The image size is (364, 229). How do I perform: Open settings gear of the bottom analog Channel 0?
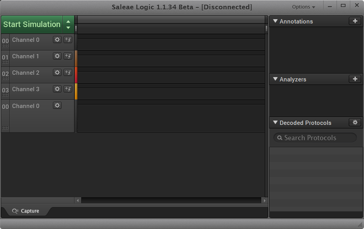pos(57,105)
